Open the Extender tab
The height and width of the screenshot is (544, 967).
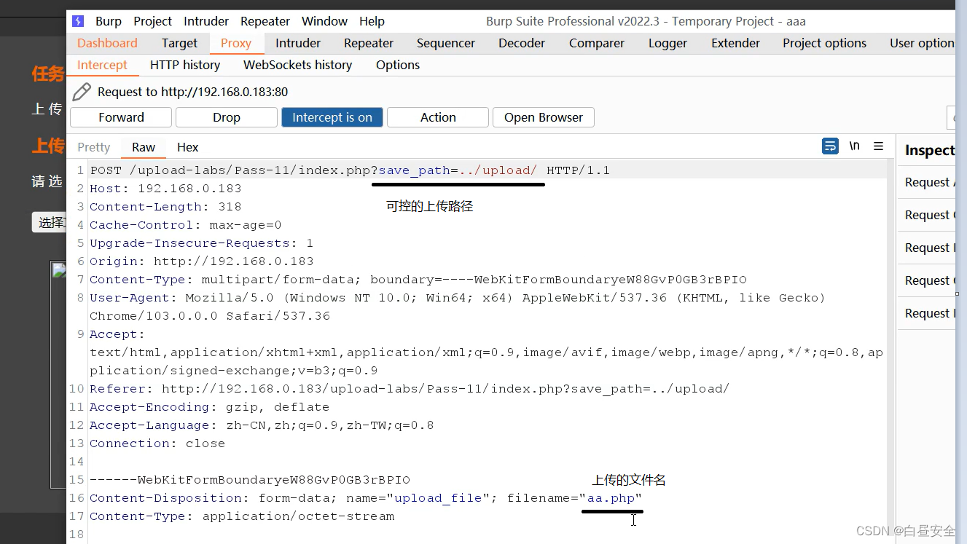pyautogui.click(x=736, y=43)
